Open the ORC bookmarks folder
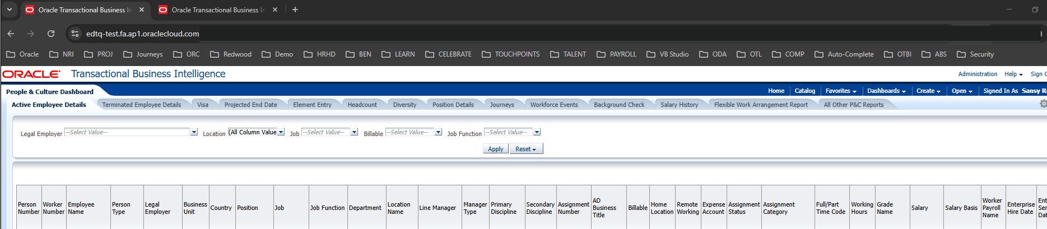Viewport: 1047px width, 229px height. pyautogui.click(x=187, y=54)
